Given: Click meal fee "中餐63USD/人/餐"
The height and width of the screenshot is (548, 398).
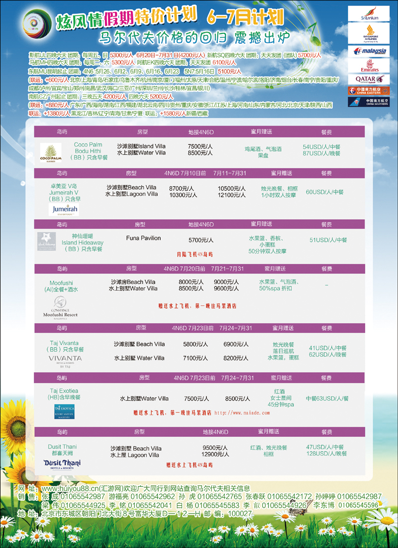Looking at the screenshot, I should pyautogui.click(x=327, y=399).
